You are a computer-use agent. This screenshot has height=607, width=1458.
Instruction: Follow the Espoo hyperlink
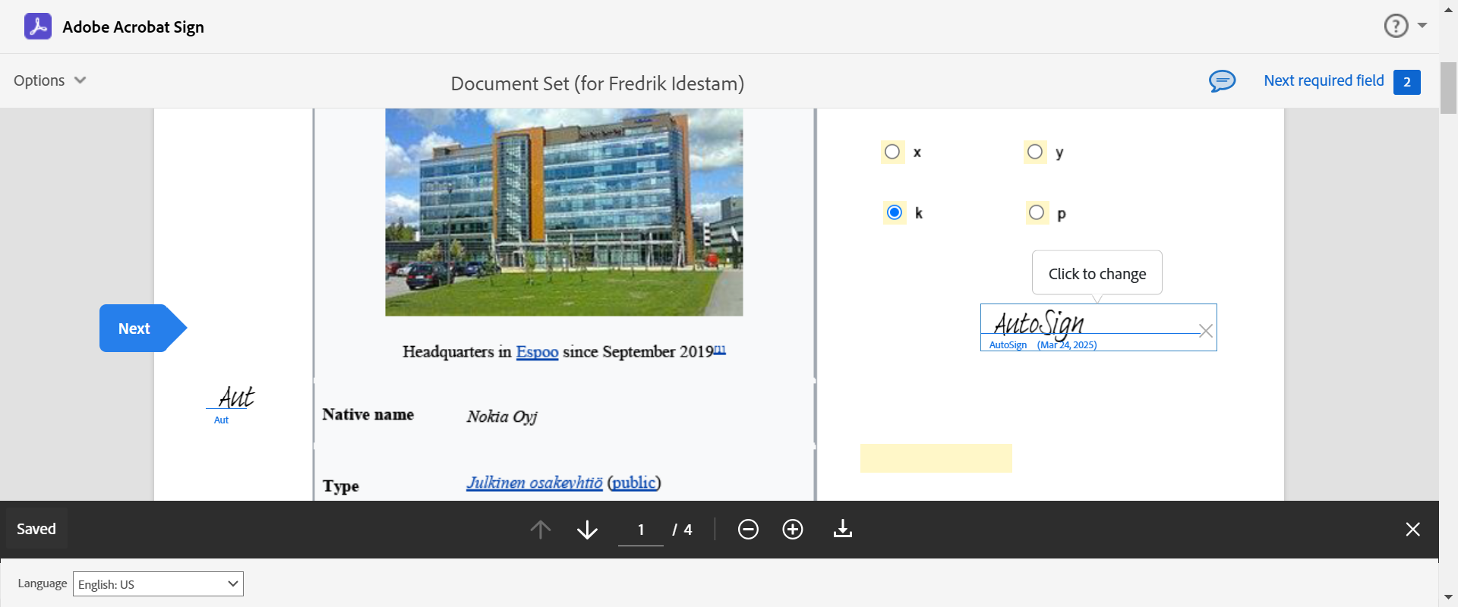(537, 352)
